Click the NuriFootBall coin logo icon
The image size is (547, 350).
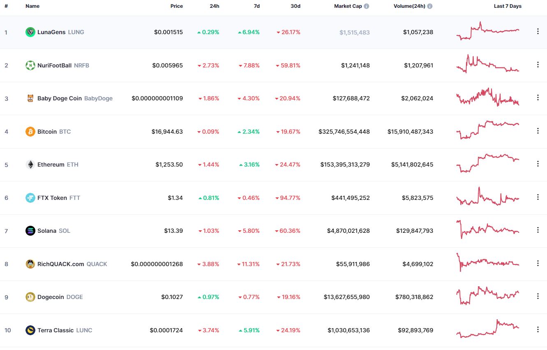(x=30, y=65)
